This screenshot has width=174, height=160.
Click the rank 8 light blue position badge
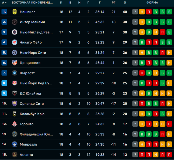click(4, 83)
